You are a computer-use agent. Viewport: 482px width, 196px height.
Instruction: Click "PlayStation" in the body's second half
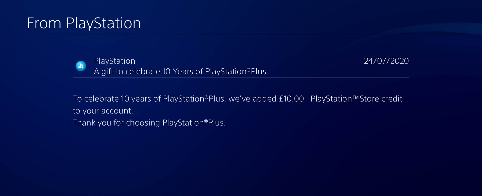[331, 99]
